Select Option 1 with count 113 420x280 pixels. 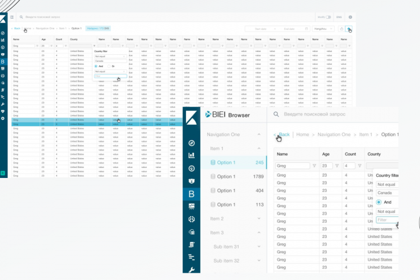(x=233, y=204)
